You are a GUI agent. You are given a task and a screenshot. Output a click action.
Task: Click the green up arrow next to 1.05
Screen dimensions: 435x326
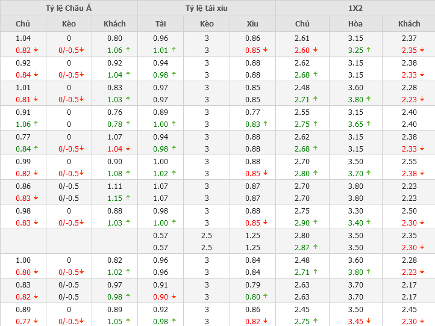tap(127, 322)
